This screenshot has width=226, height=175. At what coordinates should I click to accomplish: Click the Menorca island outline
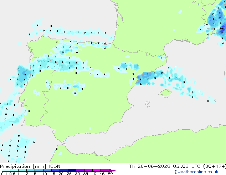[x=178, y=88]
